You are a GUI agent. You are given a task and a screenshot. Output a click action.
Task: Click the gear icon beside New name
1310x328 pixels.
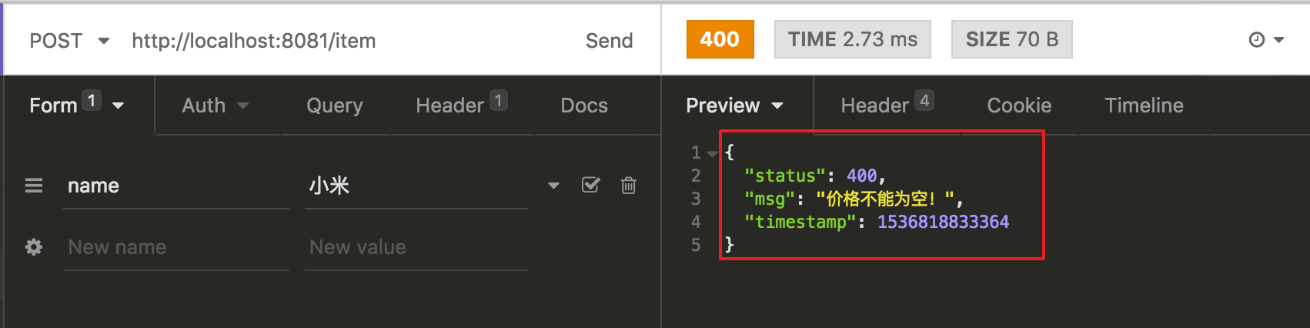point(34,247)
